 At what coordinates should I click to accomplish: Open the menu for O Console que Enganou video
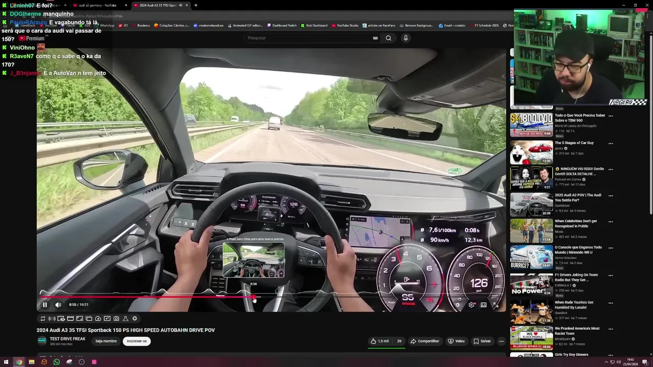pos(611,248)
